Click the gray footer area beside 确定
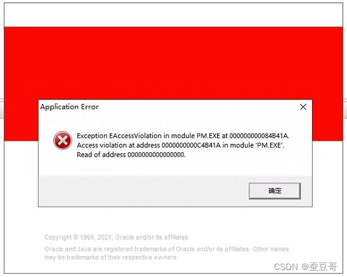This screenshot has width=347, height=277. tap(143, 191)
